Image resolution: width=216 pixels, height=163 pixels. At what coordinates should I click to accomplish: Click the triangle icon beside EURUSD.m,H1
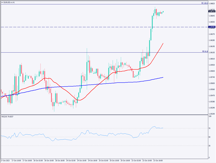2,2
